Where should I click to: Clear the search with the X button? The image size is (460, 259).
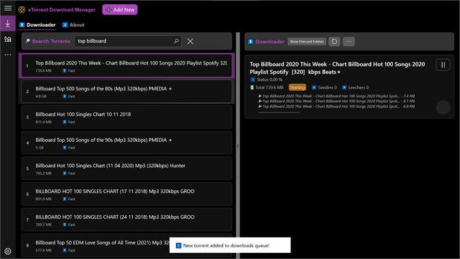pos(190,41)
